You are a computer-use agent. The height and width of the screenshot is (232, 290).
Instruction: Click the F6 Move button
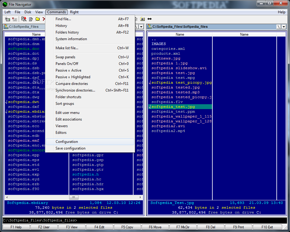(155, 227)
